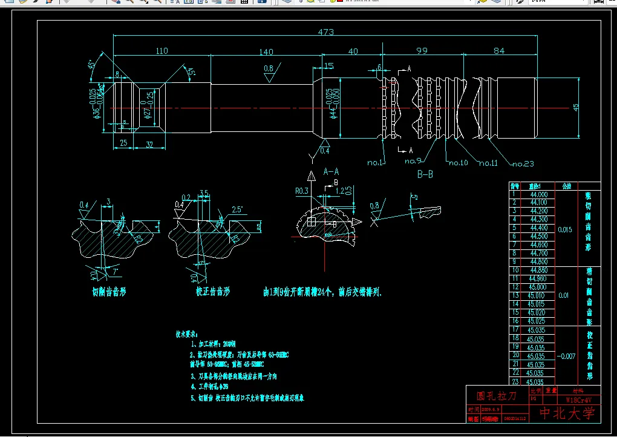The image size is (617, 437).
Task: Select the 中北大学 title block text
Action: click(x=567, y=413)
